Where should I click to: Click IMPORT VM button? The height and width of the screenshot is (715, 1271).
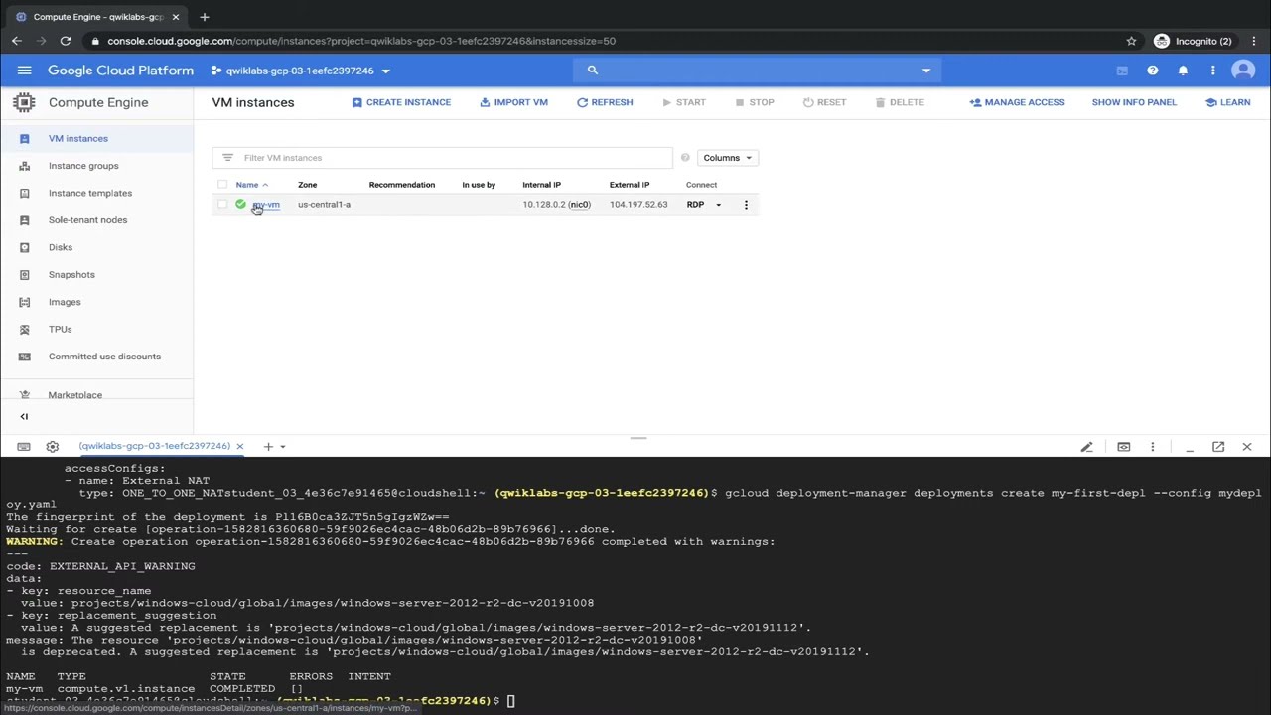pyautogui.click(x=514, y=102)
